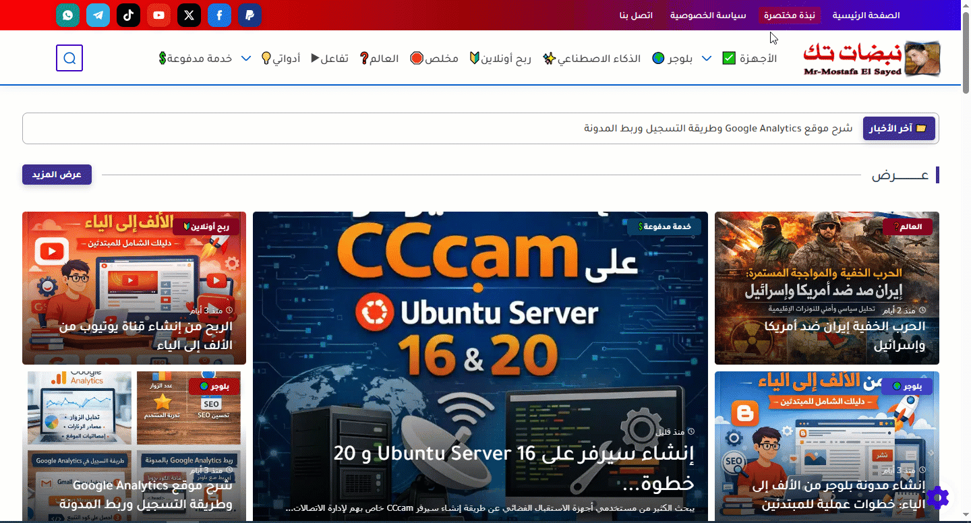
Task: Open the WhatsApp social icon
Action: pos(67,15)
